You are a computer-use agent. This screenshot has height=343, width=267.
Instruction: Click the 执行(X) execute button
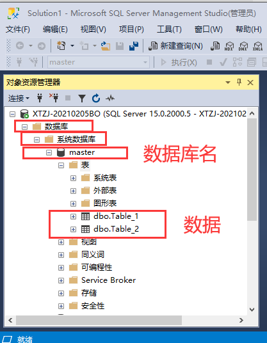click(179, 63)
